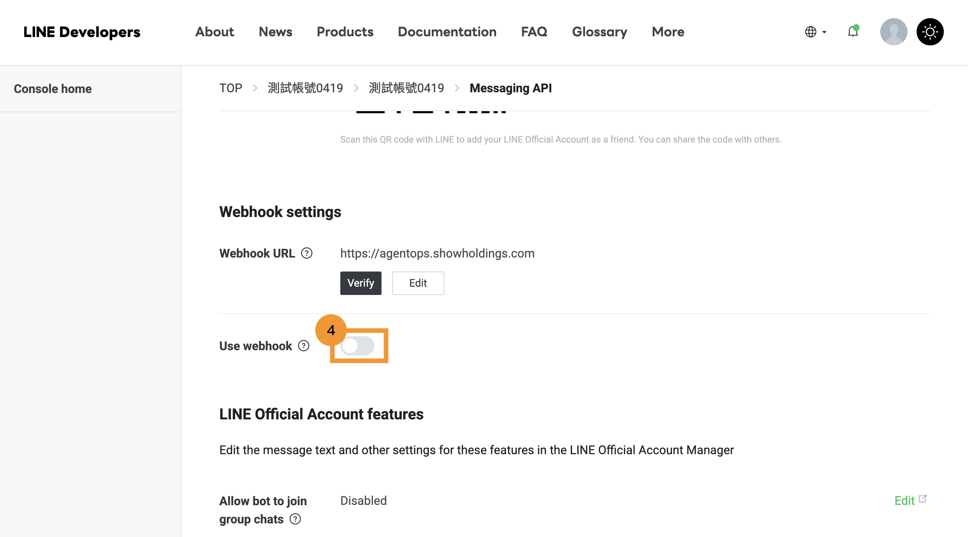This screenshot has height=537, width=968.
Task: Open the Products menu
Action: (345, 32)
